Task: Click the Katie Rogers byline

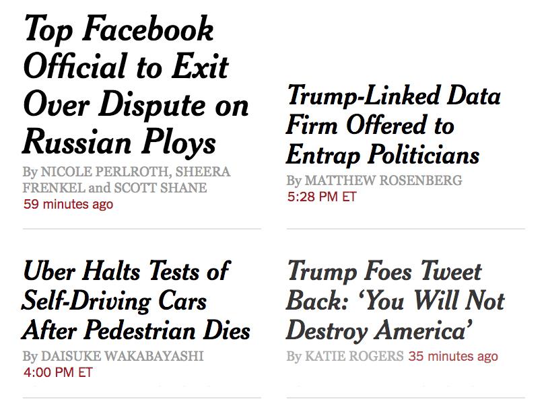Action: point(354,356)
